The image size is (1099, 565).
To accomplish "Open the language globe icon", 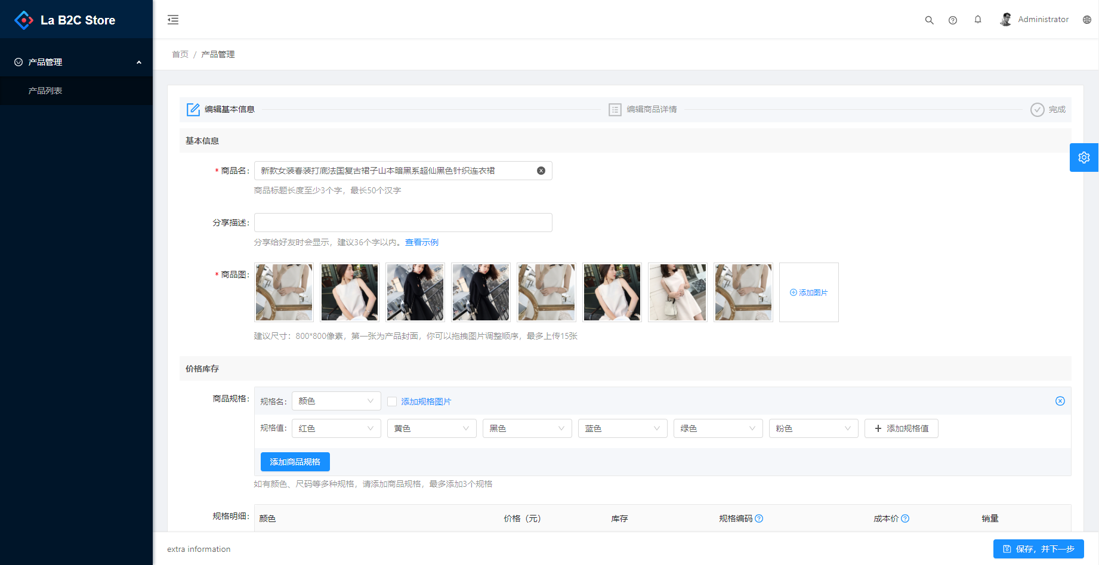I will pyautogui.click(x=1087, y=20).
